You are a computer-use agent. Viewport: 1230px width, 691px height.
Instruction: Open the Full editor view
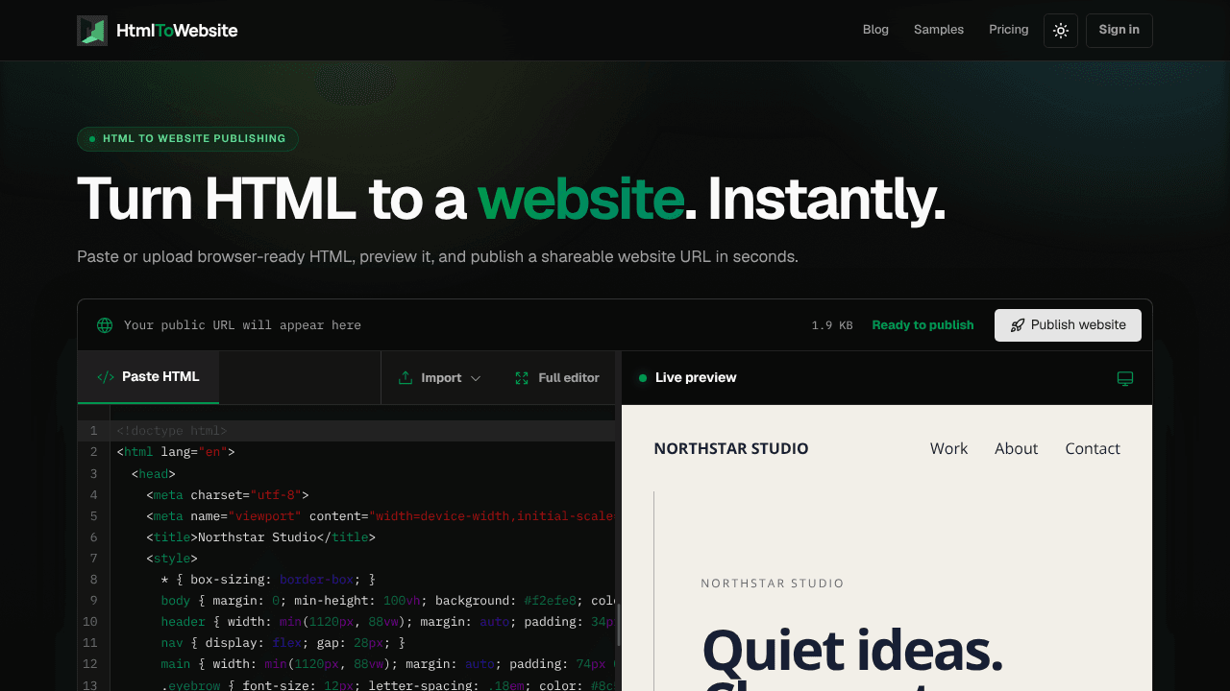pos(557,378)
